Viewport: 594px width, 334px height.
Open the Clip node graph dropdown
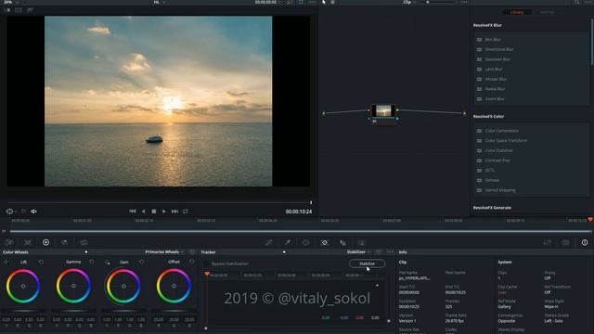[409, 2]
